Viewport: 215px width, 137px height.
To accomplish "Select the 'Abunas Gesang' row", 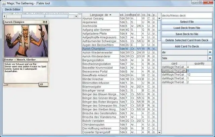I will click(120, 19).
